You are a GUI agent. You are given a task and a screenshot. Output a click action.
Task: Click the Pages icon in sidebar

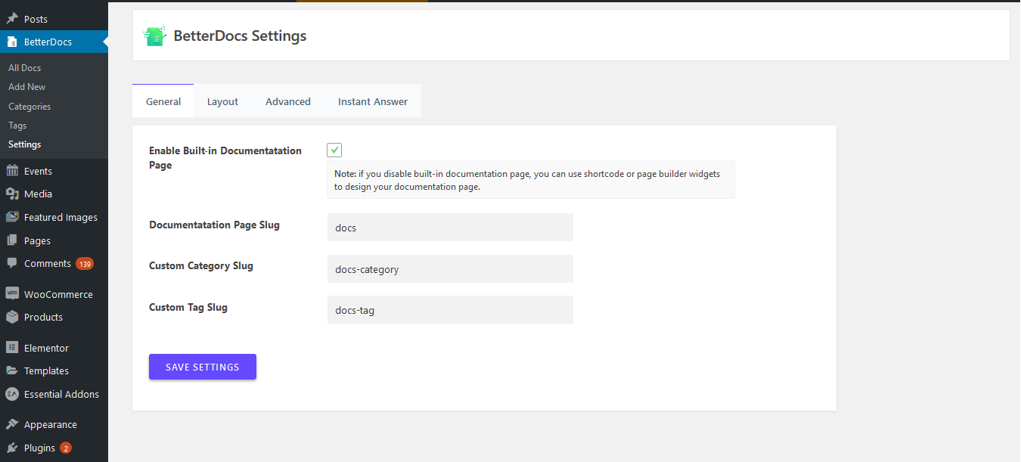click(12, 240)
